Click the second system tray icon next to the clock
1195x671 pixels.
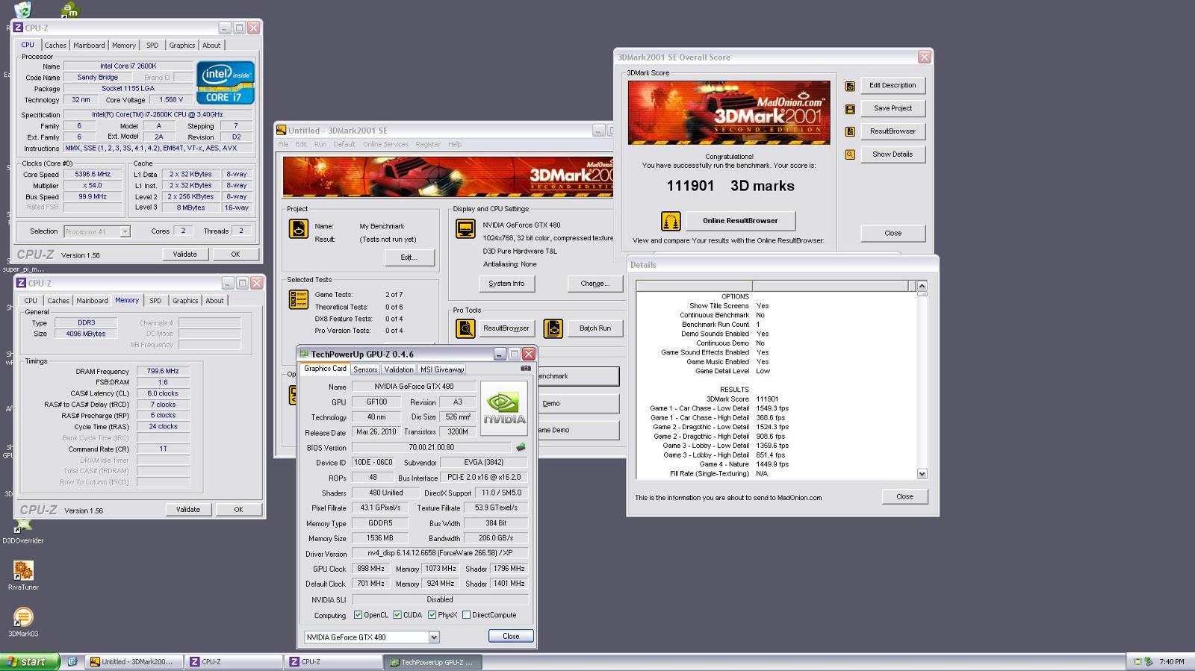coord(1149,662)
